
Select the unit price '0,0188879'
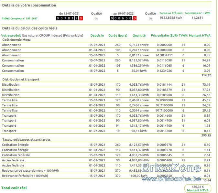164,90
